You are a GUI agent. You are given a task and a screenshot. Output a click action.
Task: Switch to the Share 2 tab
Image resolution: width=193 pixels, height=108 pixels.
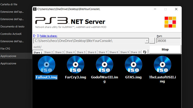tap(48, 52)
